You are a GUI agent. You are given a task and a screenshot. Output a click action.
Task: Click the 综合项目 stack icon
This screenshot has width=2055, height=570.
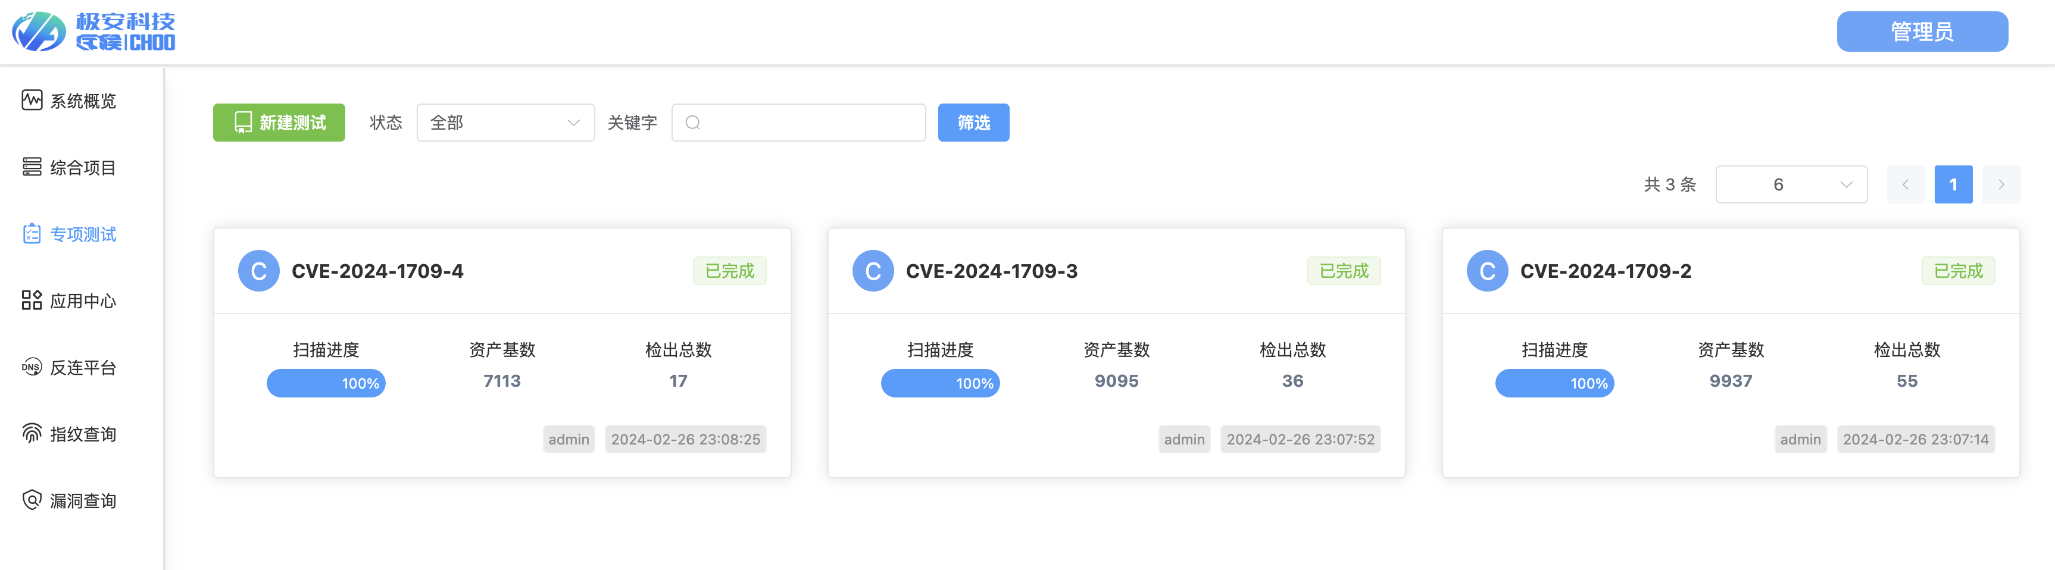click(x=32, y=167)
